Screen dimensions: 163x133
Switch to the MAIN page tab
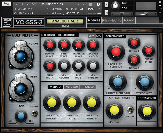(x=94, y=20)
